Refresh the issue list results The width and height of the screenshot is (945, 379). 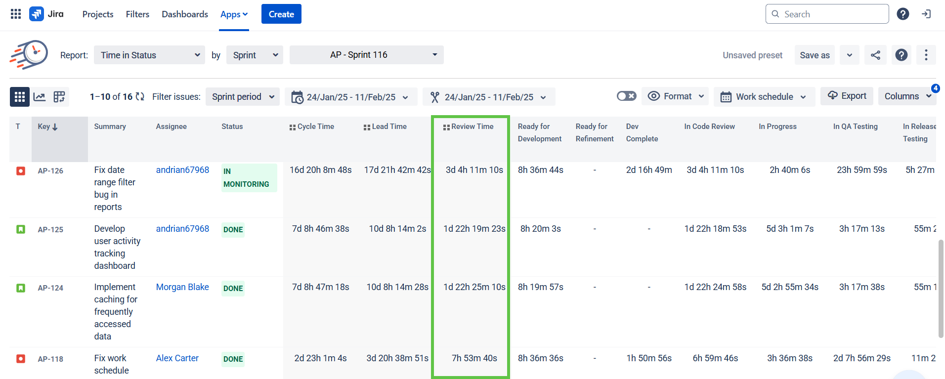(140, 97)
